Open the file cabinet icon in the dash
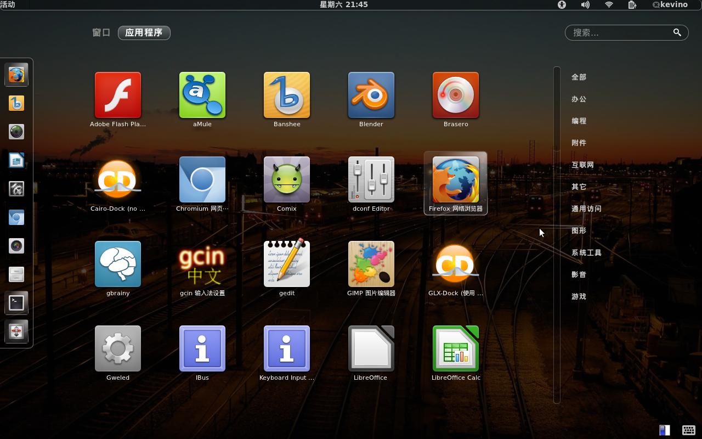The image size is (702, 439). pos(16,274)
